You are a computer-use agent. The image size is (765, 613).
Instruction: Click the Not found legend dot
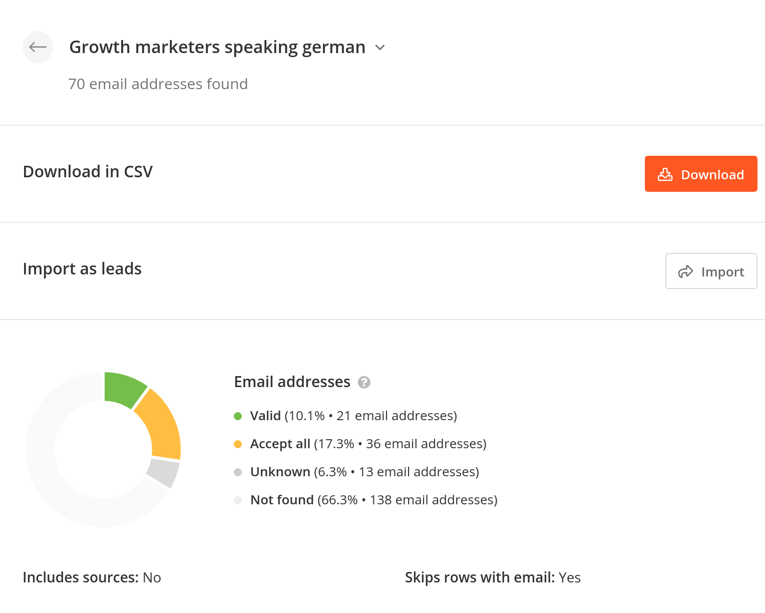(x=238, y=500)
